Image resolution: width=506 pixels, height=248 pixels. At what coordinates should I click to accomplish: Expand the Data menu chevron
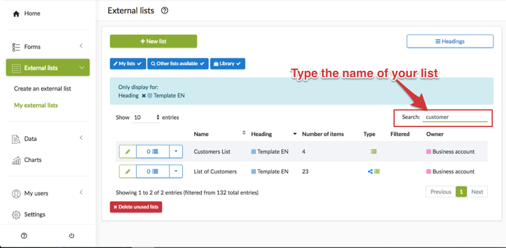82,138
